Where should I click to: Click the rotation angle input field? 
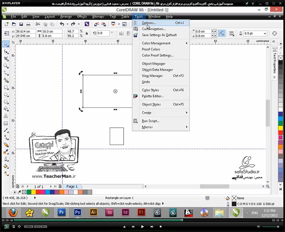tap(103, 33)
